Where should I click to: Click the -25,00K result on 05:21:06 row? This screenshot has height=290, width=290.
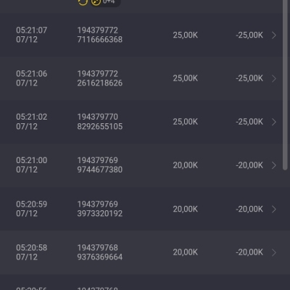(249, 78)
